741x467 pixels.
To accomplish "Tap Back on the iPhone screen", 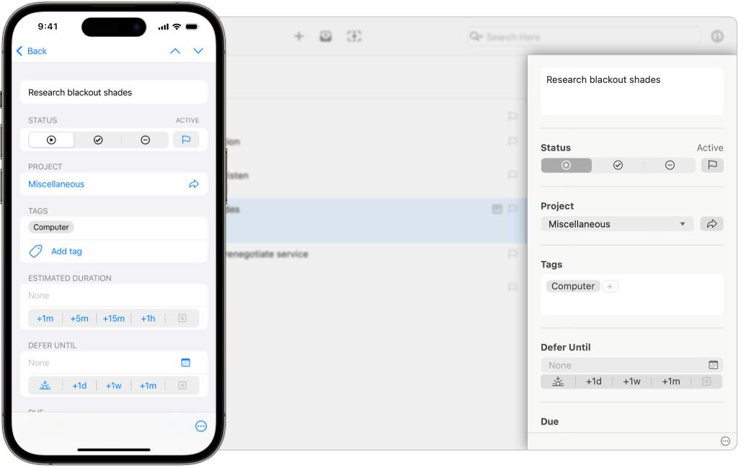I will pyautogui.click(x=32, y=51).
